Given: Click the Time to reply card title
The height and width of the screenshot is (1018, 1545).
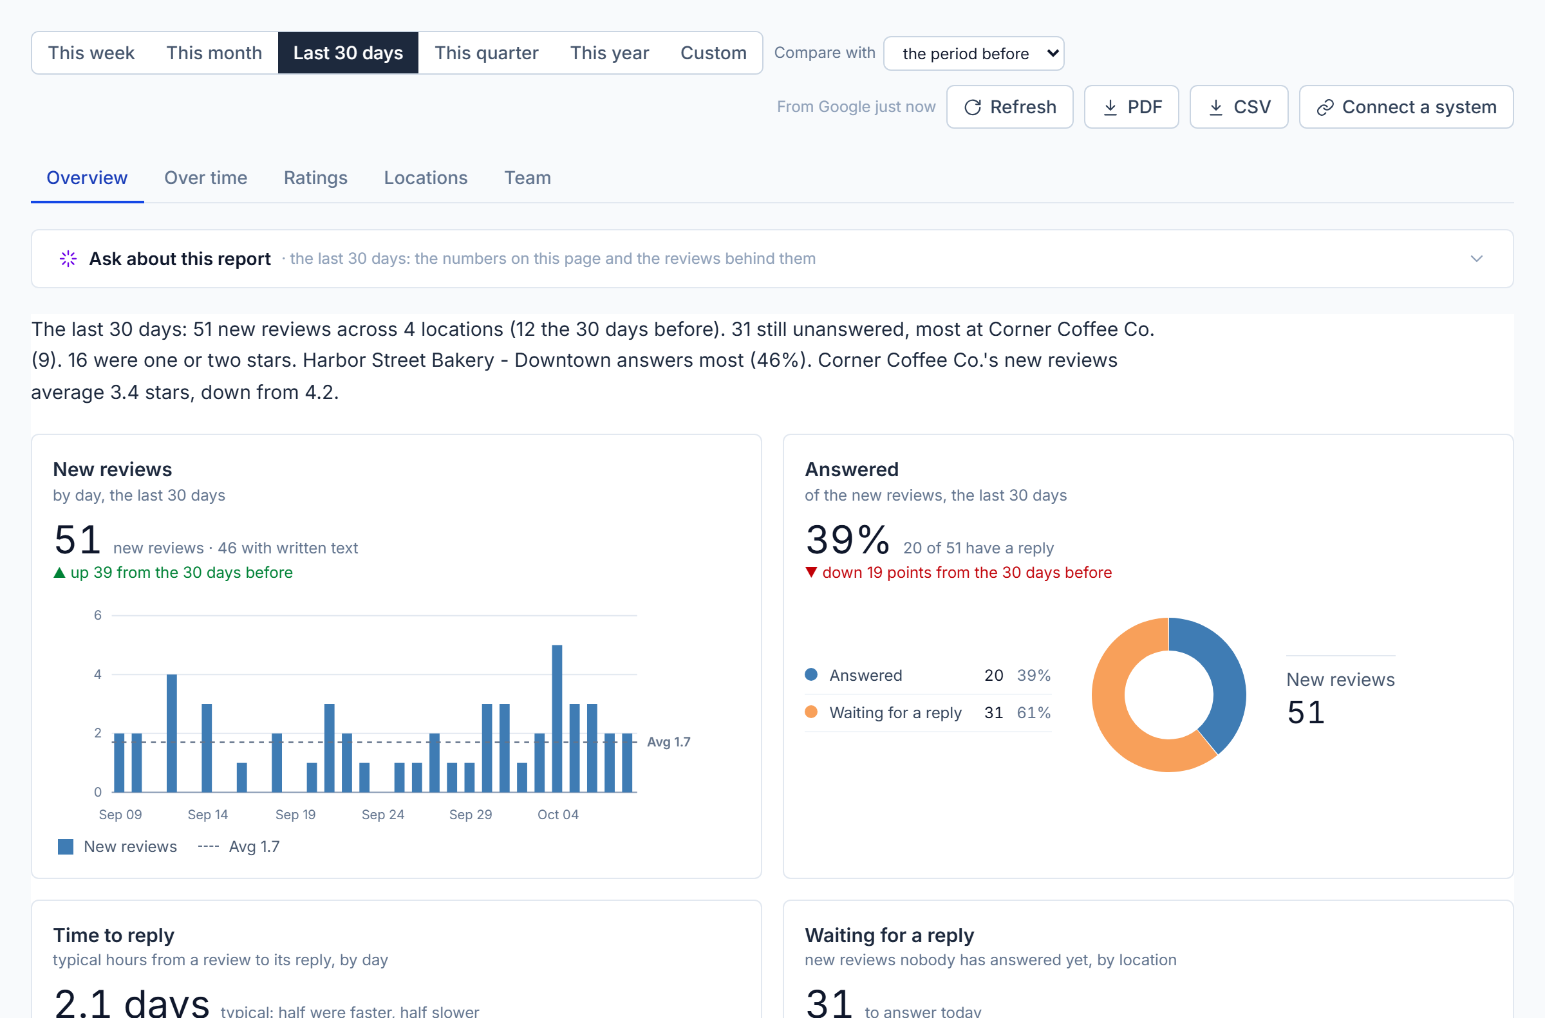Looking at the screenshot, I should (114, 935).
